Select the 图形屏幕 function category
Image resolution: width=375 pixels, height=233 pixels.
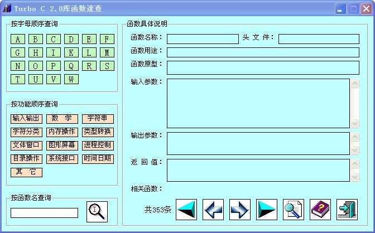62,145
